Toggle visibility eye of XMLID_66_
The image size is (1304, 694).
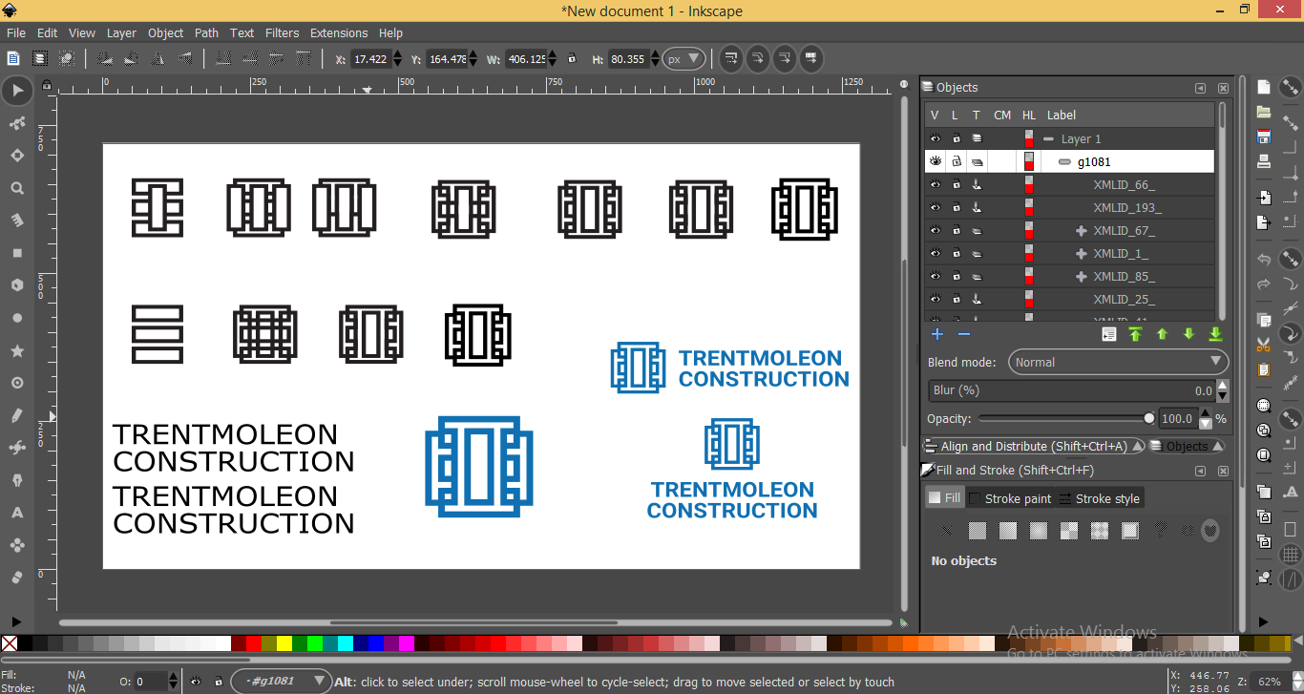(x=936, y=184)
